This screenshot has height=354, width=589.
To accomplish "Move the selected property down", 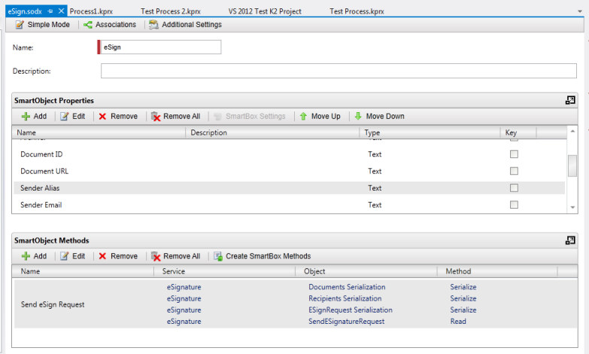I will pos(378,117).
